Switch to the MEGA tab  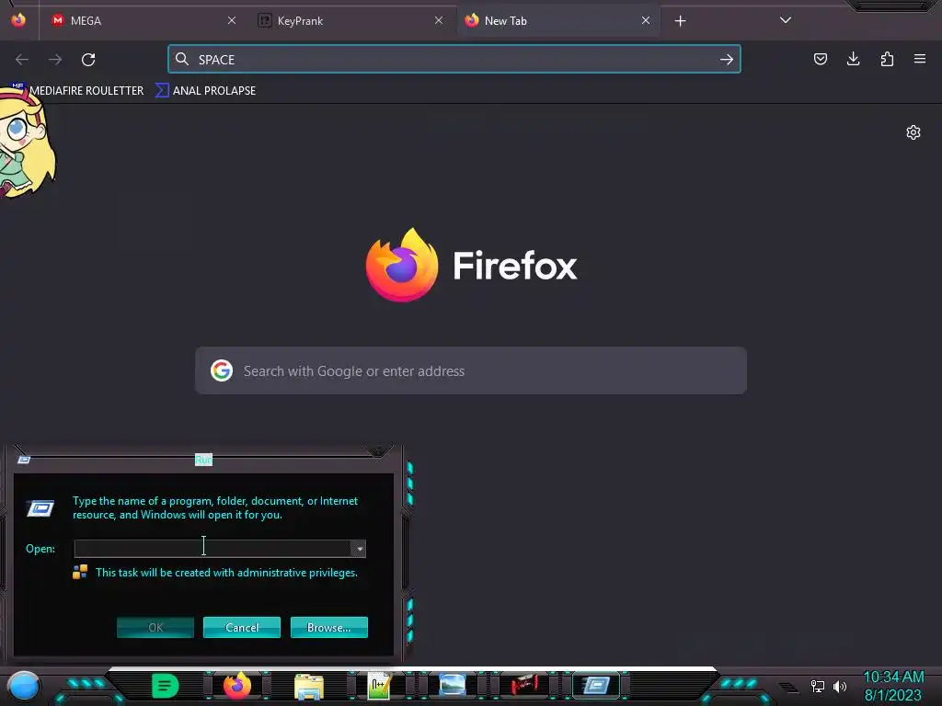[x=143, y=21]
